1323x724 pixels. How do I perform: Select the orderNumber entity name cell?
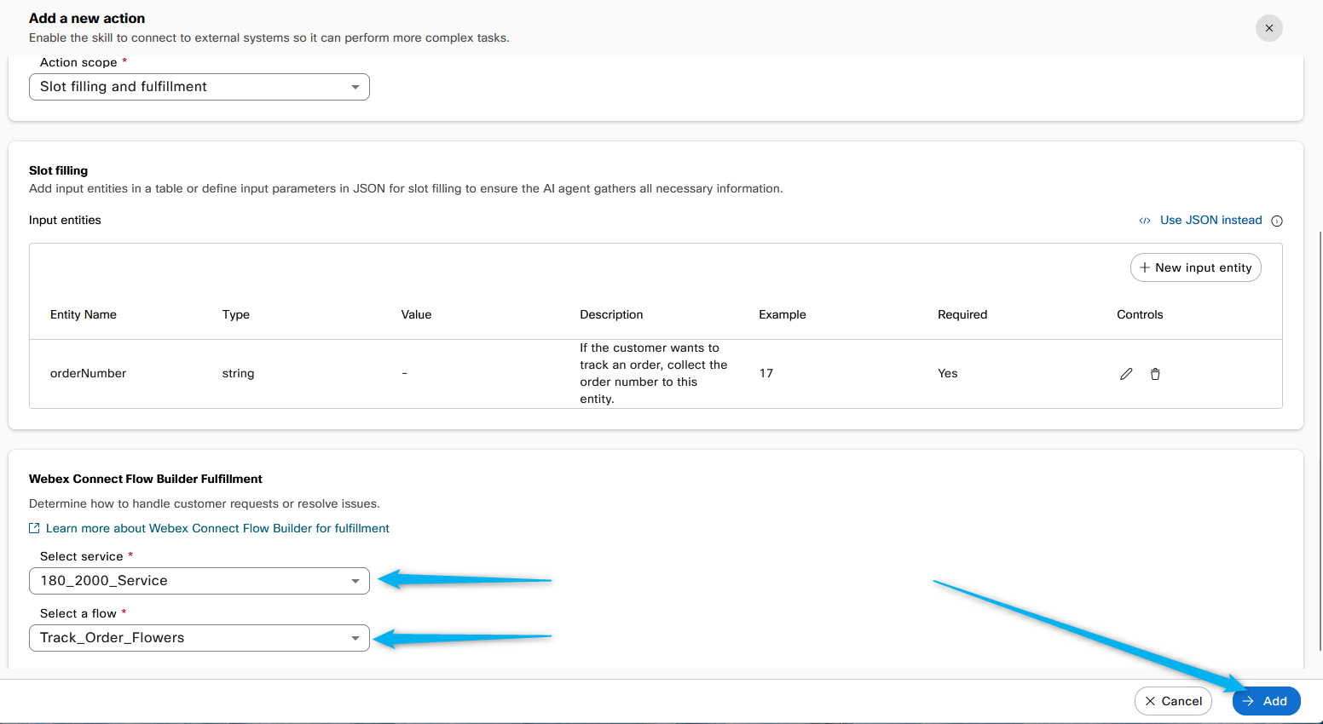[88, 373]
